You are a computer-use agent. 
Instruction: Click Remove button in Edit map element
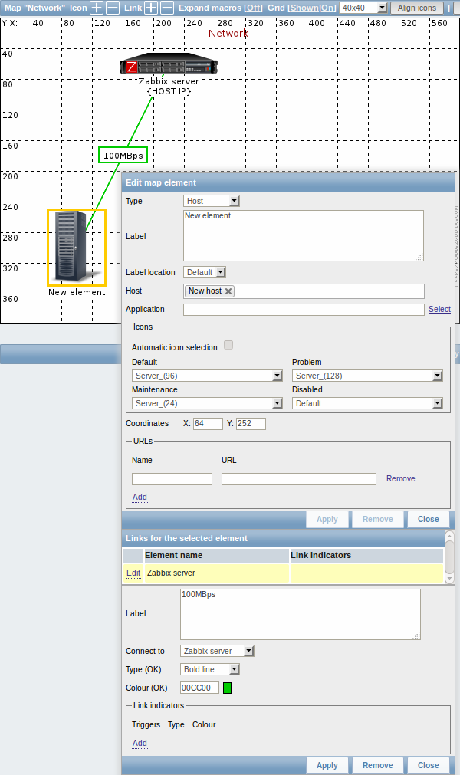point(378,519)
